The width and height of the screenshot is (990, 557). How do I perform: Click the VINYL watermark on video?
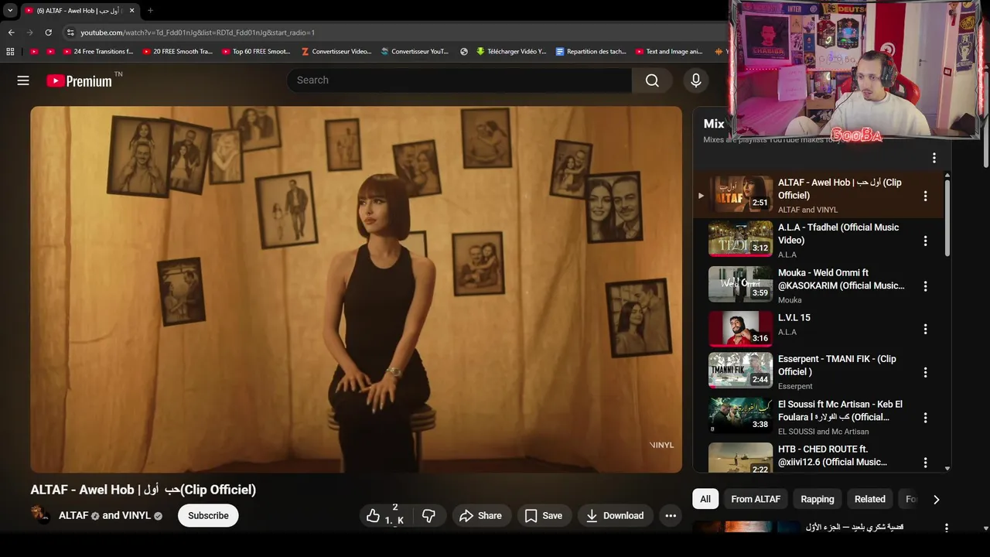(661, 445)
